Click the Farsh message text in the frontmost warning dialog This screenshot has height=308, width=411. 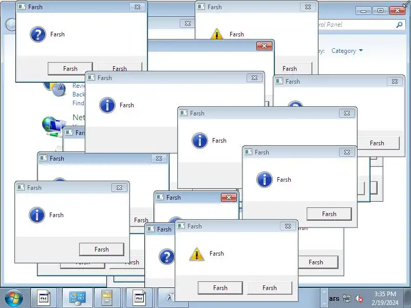click(x=217, y=254)
